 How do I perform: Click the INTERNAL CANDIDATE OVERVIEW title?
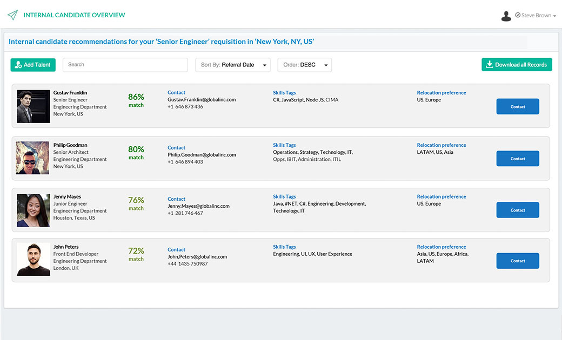coord(74,15)
